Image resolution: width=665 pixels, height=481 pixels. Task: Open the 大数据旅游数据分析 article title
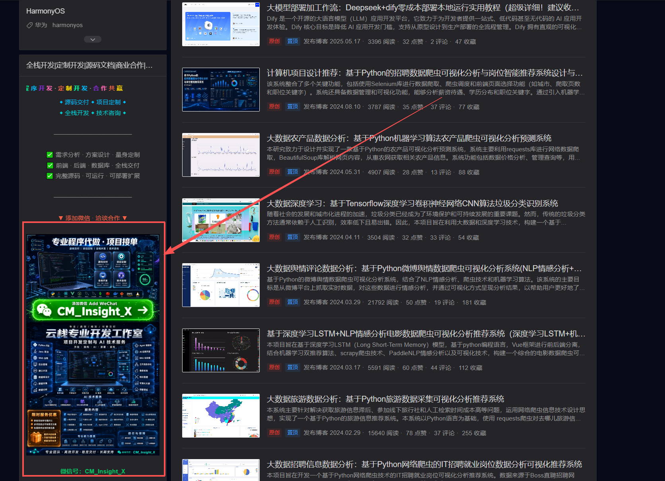[385, 399]
